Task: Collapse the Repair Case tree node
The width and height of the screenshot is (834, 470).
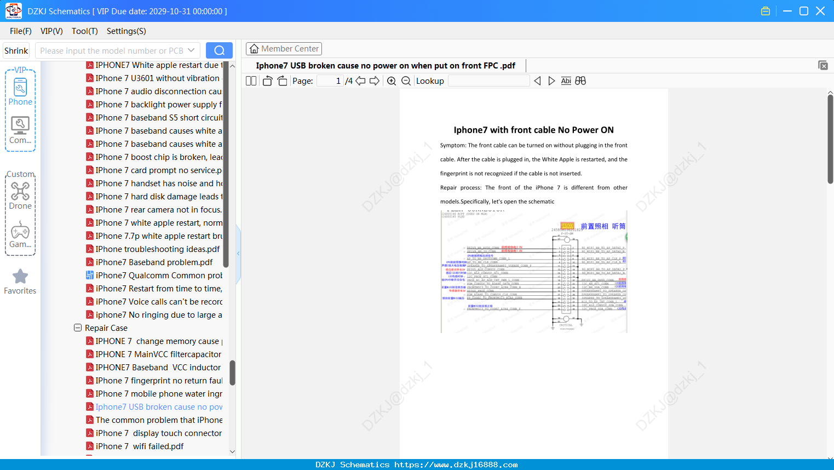Action: pyautogui.click(x=78, y=328)
